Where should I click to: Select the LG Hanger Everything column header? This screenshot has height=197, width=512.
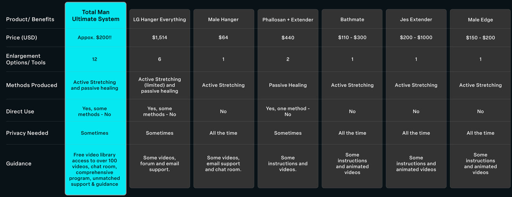[159, 19]
